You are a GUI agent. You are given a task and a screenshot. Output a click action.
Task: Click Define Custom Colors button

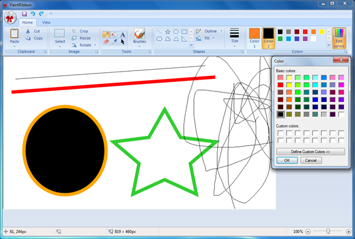[311, 151]
